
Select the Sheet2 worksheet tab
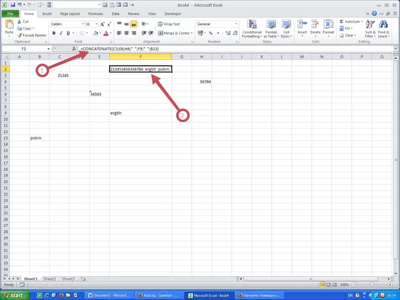50,279
